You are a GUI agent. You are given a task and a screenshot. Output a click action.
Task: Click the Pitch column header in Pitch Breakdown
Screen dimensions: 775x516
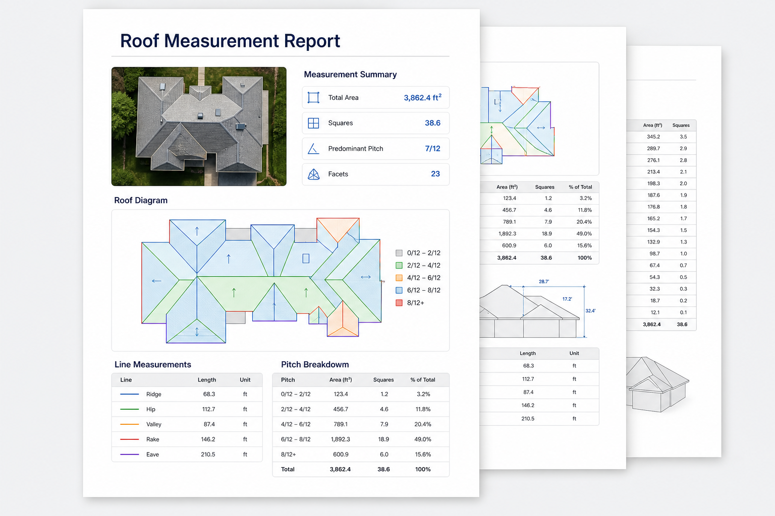coord(288,380)
